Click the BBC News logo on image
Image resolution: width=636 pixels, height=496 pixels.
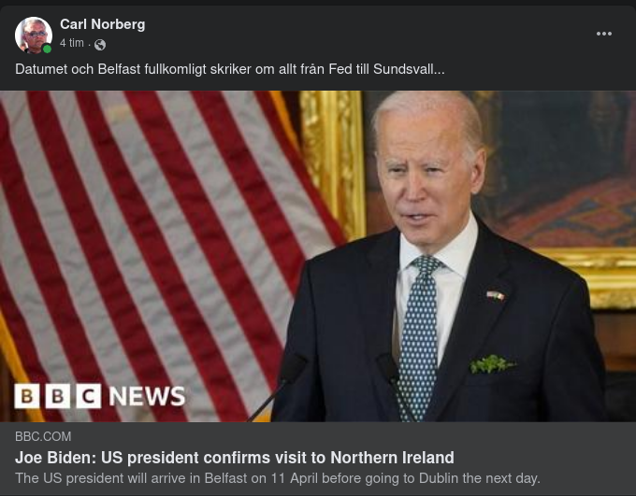click(x=100, y=396)
